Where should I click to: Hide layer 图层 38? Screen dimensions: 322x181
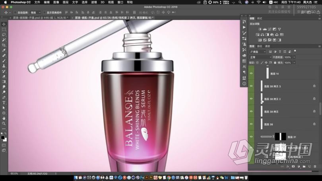click(251, 124)
